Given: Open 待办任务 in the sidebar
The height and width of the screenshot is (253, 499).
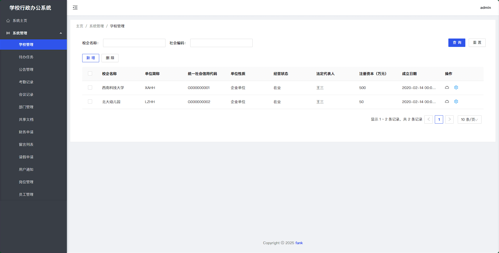Looking at the screenshot, I should click(26, 57).
